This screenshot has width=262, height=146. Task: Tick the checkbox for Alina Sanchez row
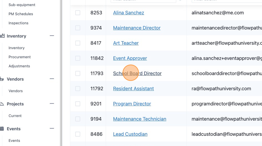tap(78, 13)
